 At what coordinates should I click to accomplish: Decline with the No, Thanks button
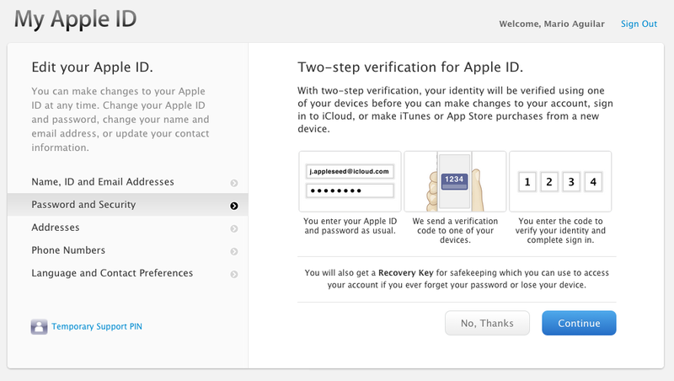488,323
